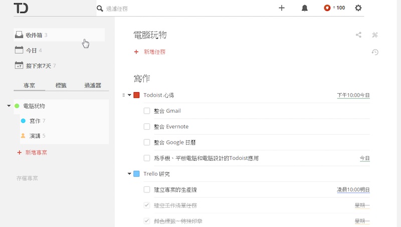Screen dimensions: 401x227
Task: Click the 整合 Gmail task text
Action: [167, 111]
